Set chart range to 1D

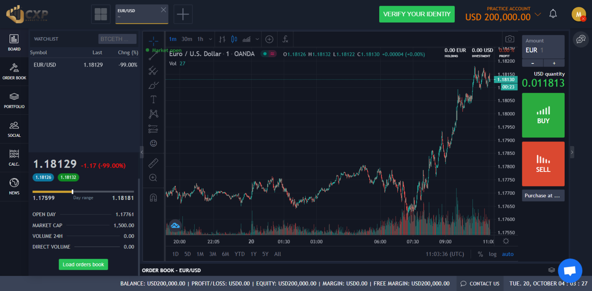175,254
